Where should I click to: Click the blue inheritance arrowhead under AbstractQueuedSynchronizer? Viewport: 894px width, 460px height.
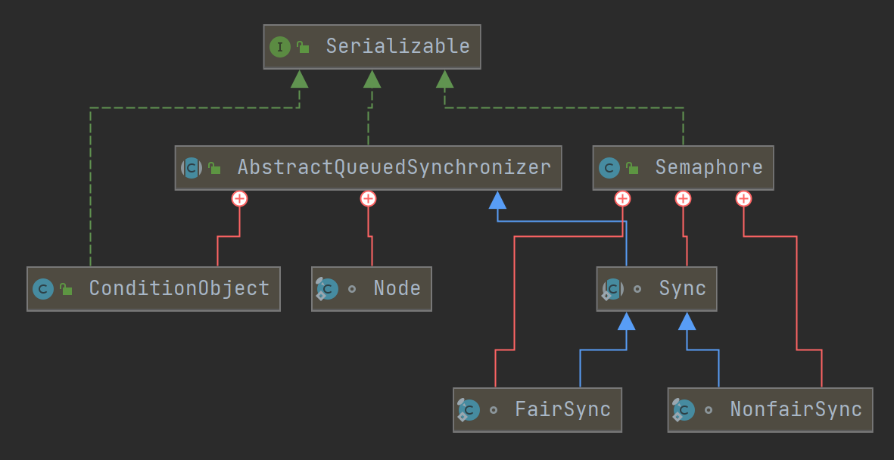click(x=497, y=200)
